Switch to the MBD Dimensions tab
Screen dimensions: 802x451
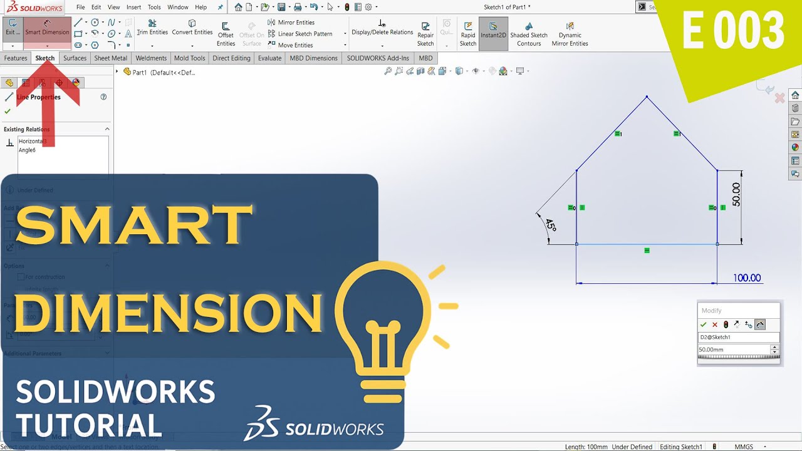pos(313,58)
